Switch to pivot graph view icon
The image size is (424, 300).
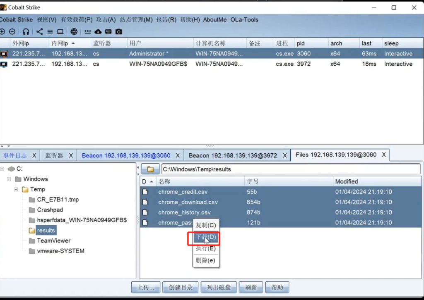click(39, 32)
